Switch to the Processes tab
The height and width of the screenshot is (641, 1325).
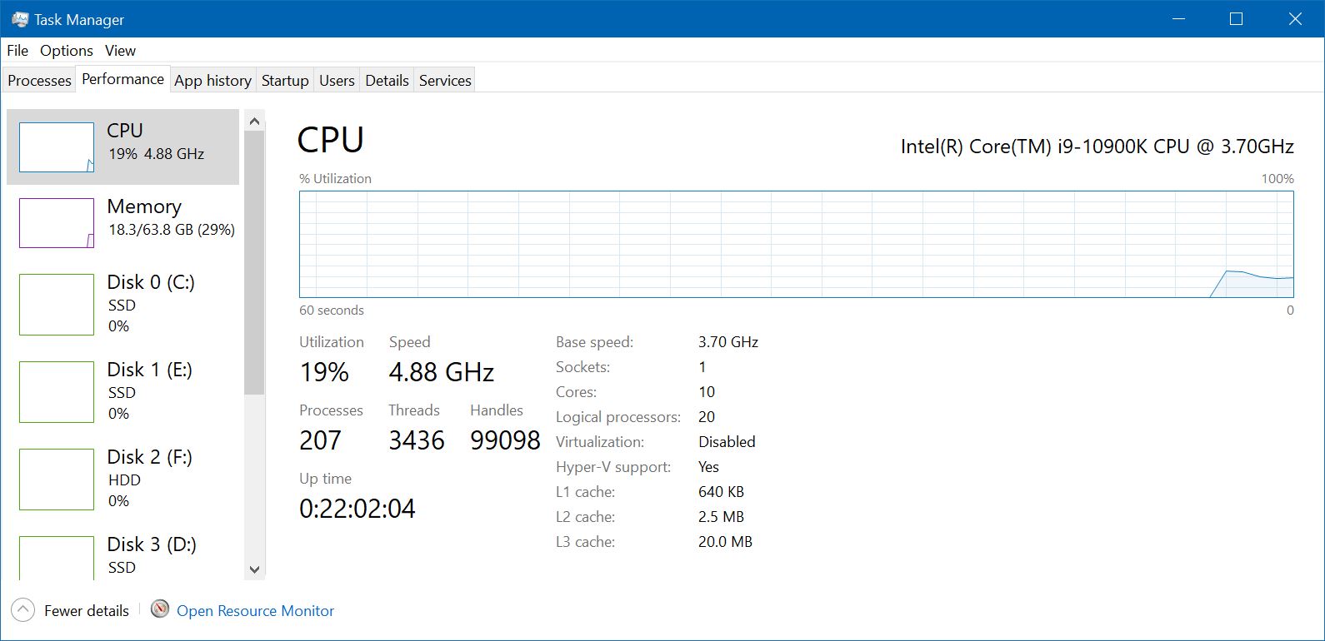(39, 81)
